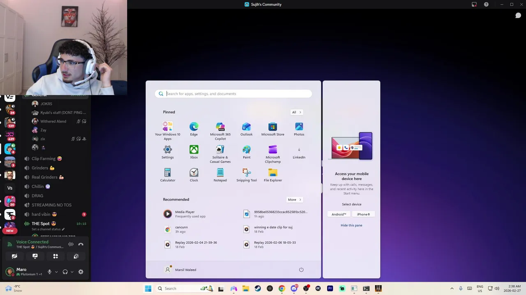Open Discord chat bubble icon at top right
526x295 pixels.
518,16
